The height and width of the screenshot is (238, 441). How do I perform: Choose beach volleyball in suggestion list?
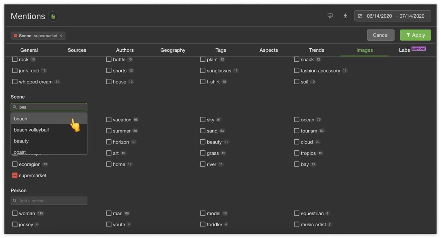pyautogui.click(x=31, y=130)
